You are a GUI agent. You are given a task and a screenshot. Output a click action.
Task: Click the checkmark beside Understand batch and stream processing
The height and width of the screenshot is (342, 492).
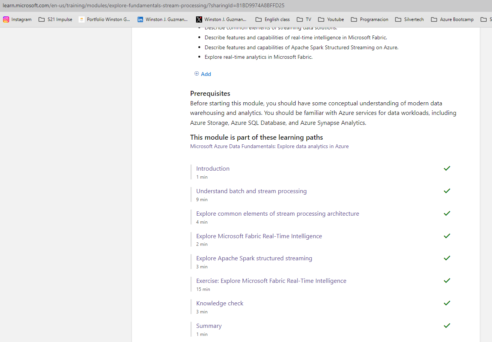[447, 191]
